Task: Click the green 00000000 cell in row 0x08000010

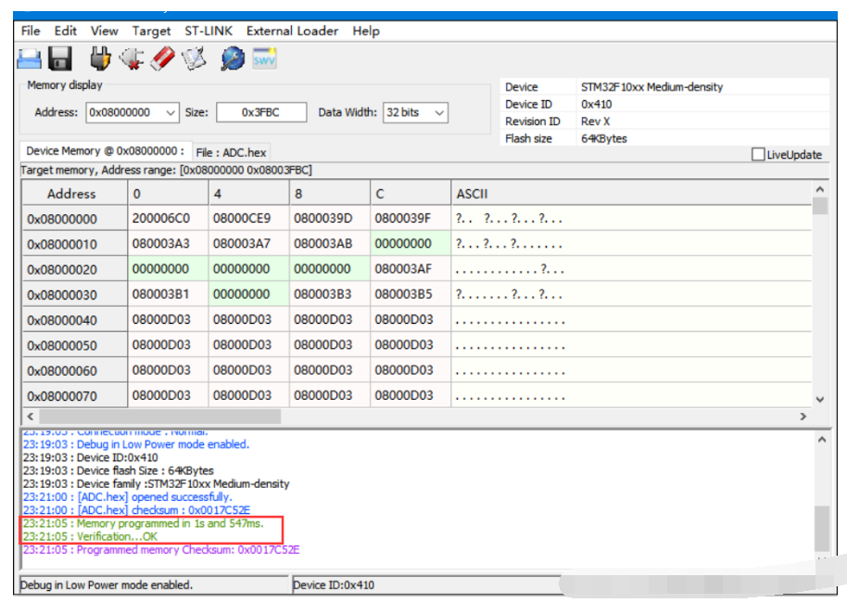Action: point(411,244)
